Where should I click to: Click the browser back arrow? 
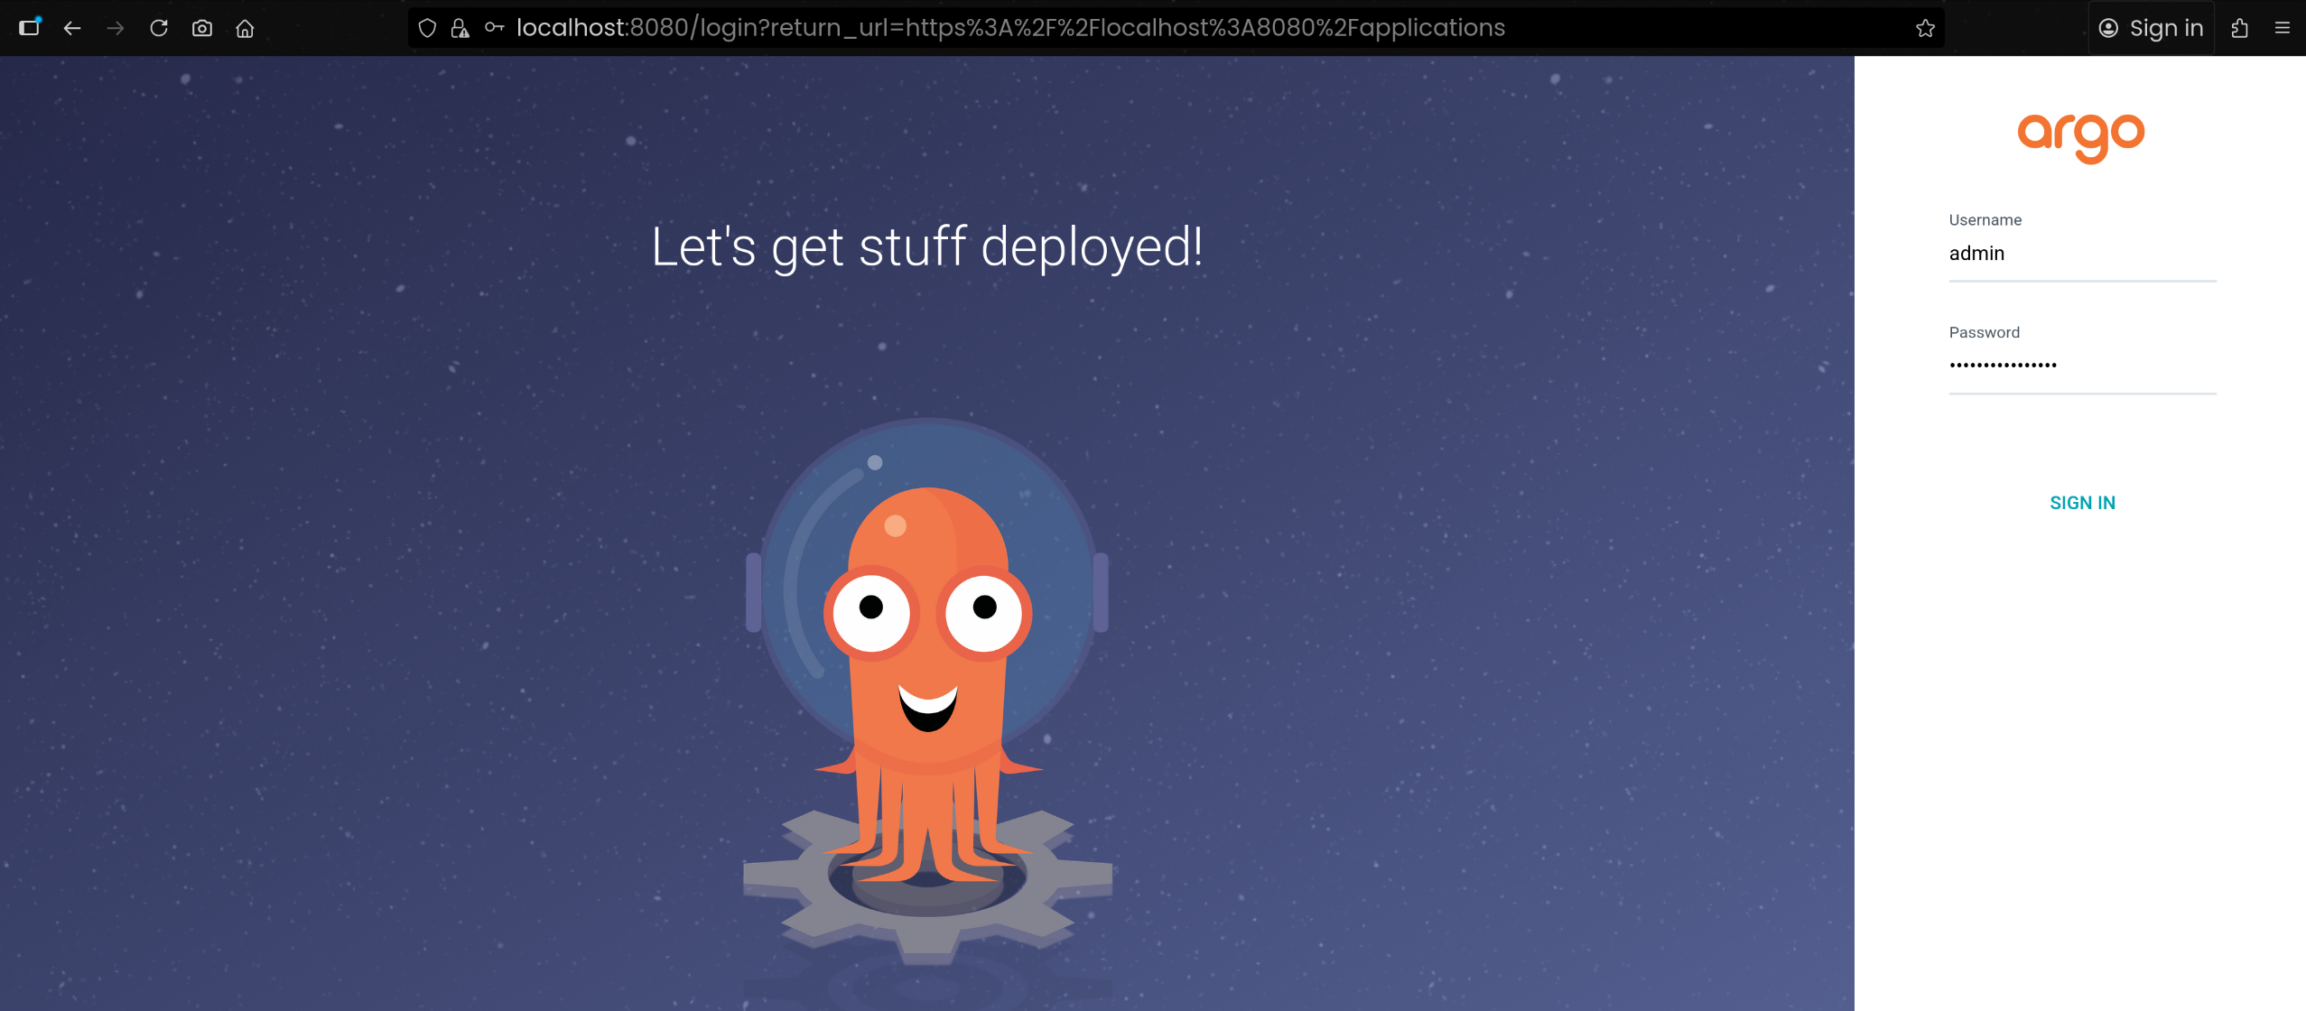[72, 28]
